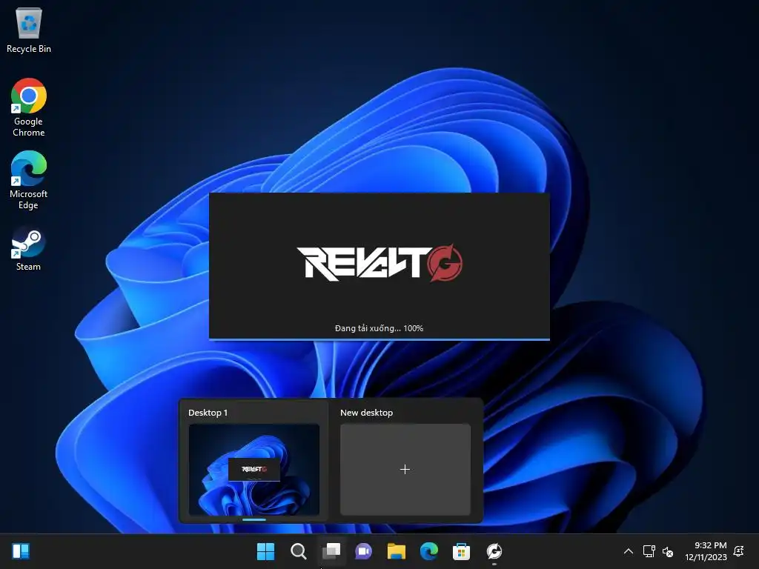Viewport: 759px width, 569px height.
Task: Open the Chat camera icon in taskbar
Action: [x=363, y=551]
